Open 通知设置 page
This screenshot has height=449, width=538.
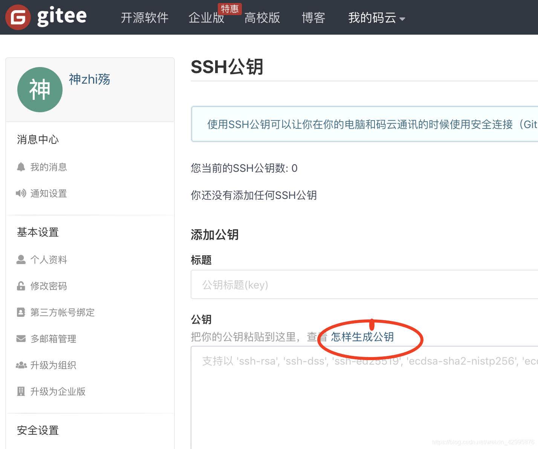tap(49, 193)
